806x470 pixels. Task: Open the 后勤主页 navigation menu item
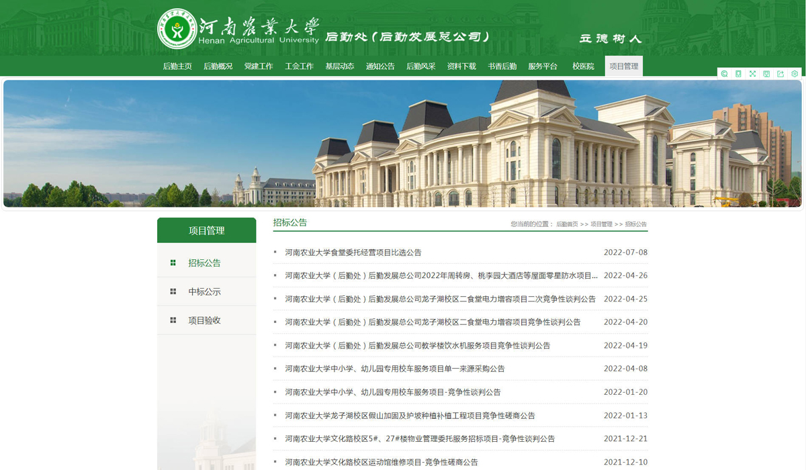177,66
